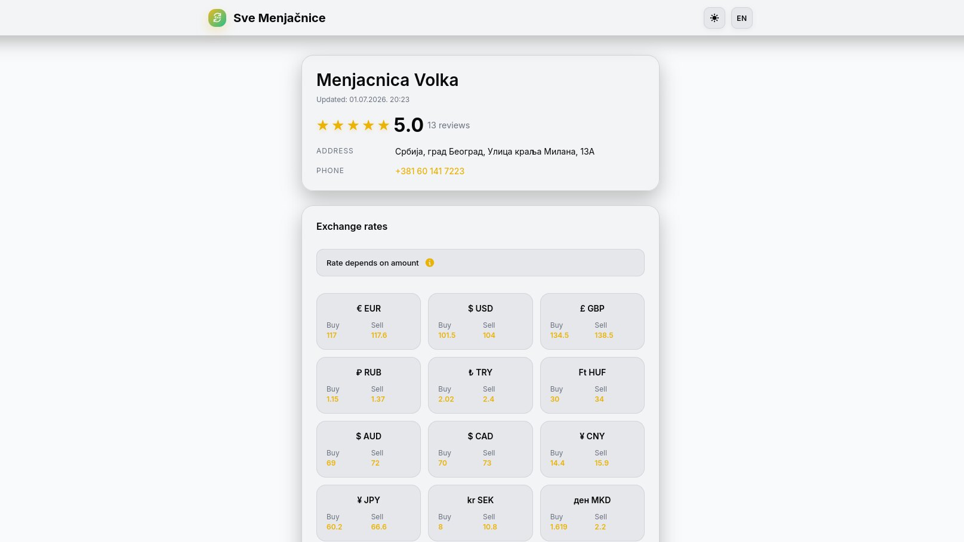Choose the SEK exchange card

tap(481, 513)
